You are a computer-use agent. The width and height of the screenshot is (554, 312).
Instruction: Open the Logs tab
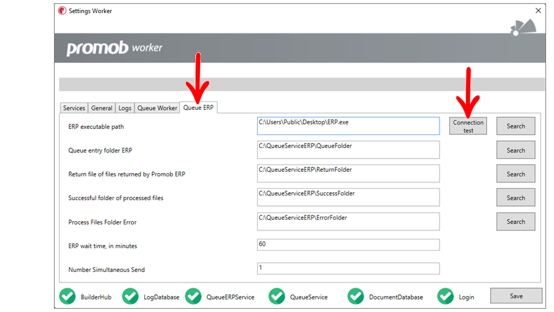(125, 108)
